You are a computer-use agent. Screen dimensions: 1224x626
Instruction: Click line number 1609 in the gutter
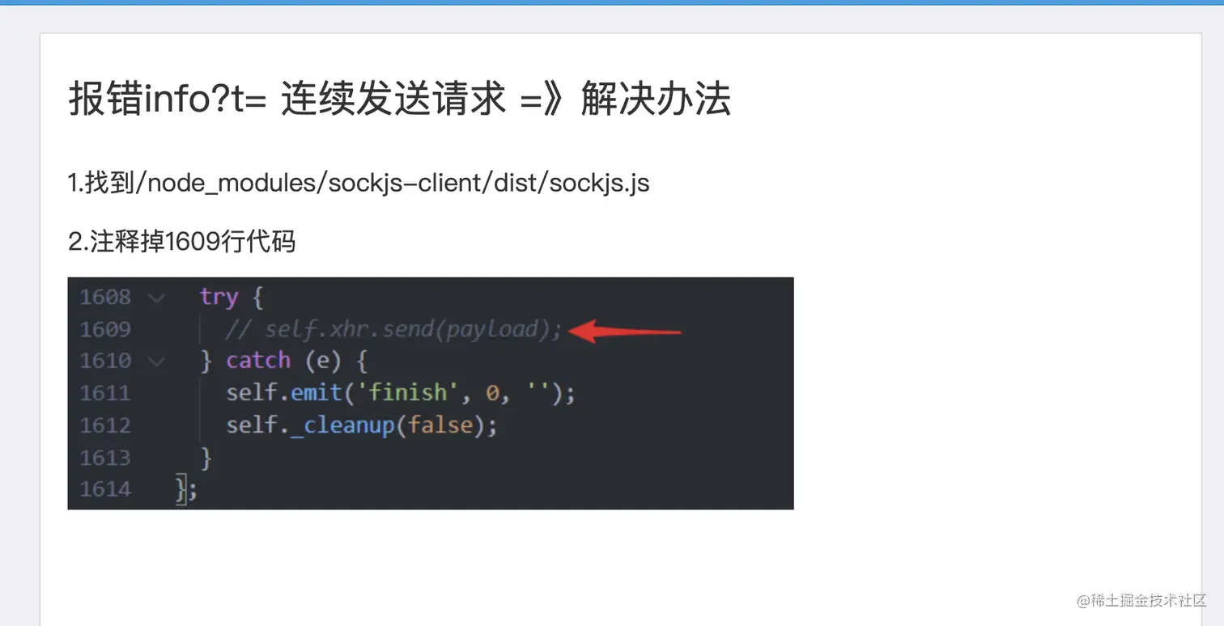(105, 329)
